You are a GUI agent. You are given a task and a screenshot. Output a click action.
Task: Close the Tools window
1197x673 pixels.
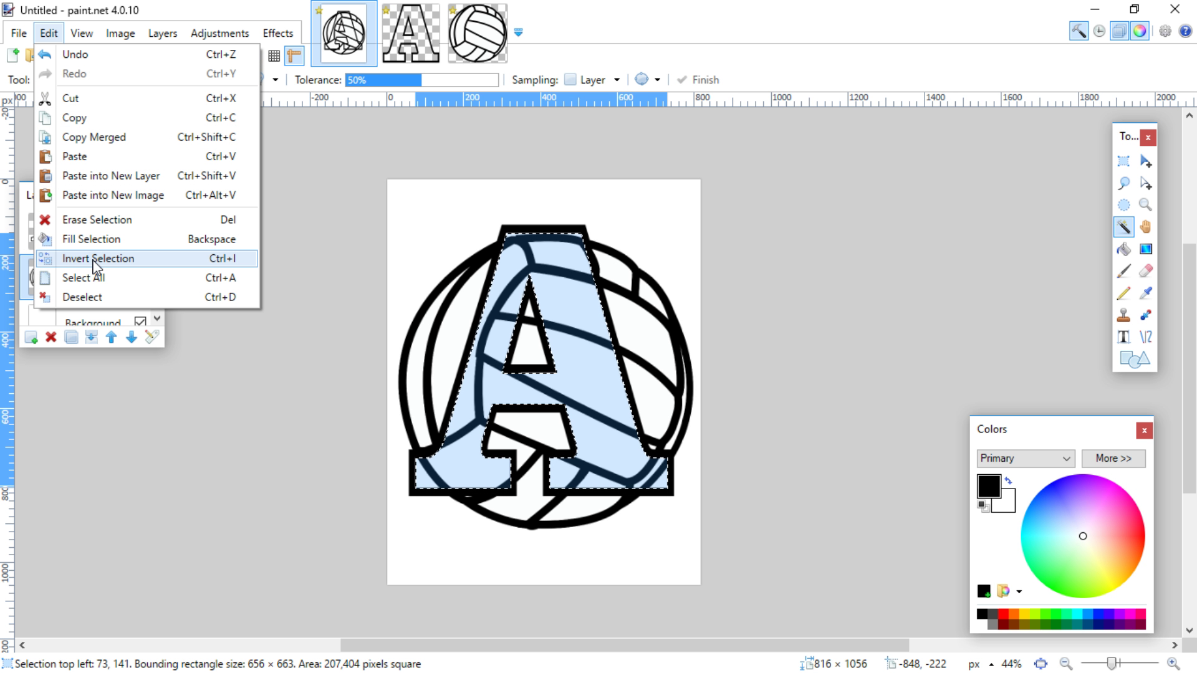(1148, 137)
